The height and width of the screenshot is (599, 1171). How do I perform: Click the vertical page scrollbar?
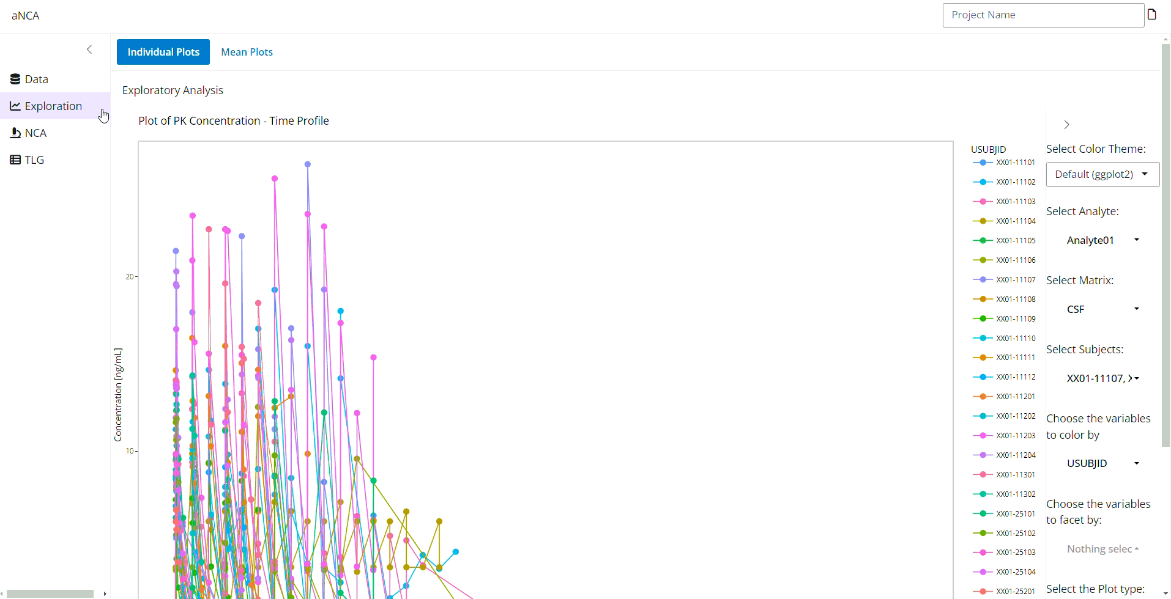click(1165, 244)
